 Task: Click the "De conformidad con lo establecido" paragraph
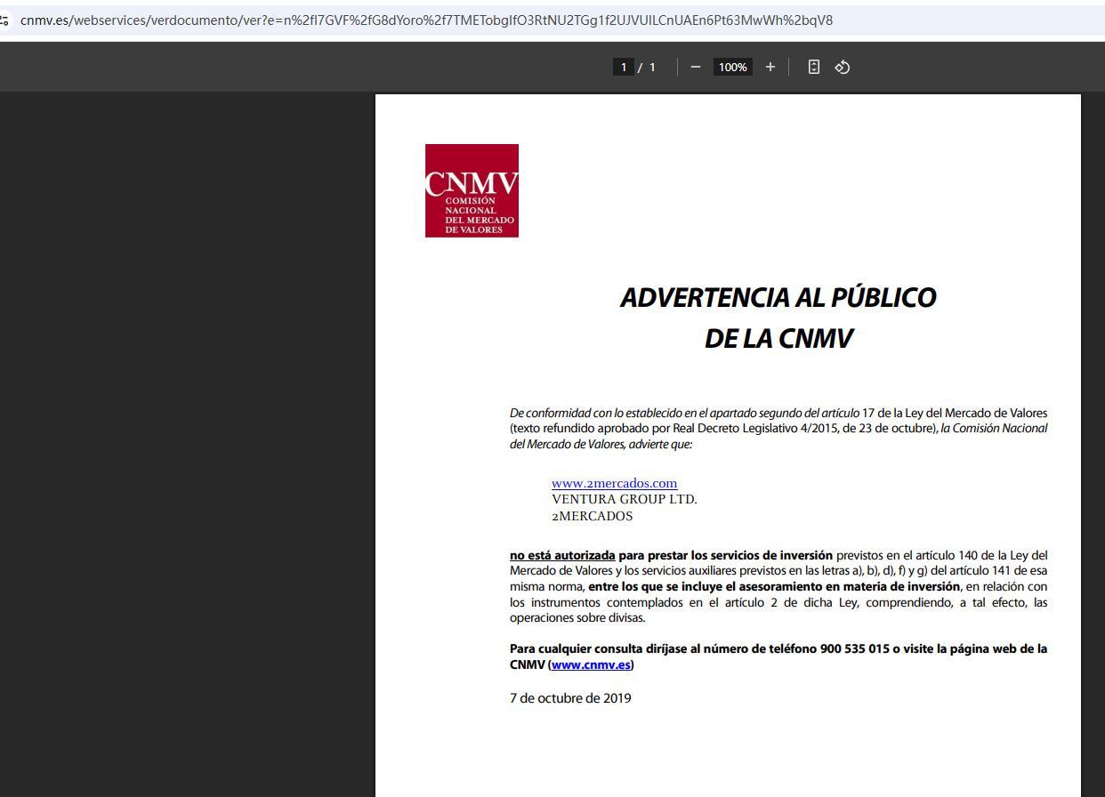(778, 428)
